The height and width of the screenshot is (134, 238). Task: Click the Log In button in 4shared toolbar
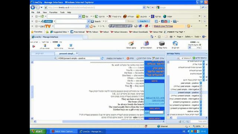coord(144,21)
